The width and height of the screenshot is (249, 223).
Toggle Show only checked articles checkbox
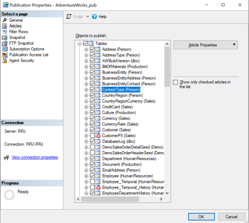[175, 82]
